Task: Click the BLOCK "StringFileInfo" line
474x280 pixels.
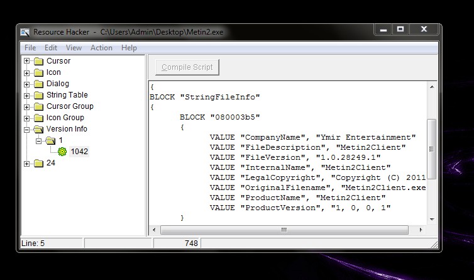Action: pyautogui.click(x=205, y=97)
